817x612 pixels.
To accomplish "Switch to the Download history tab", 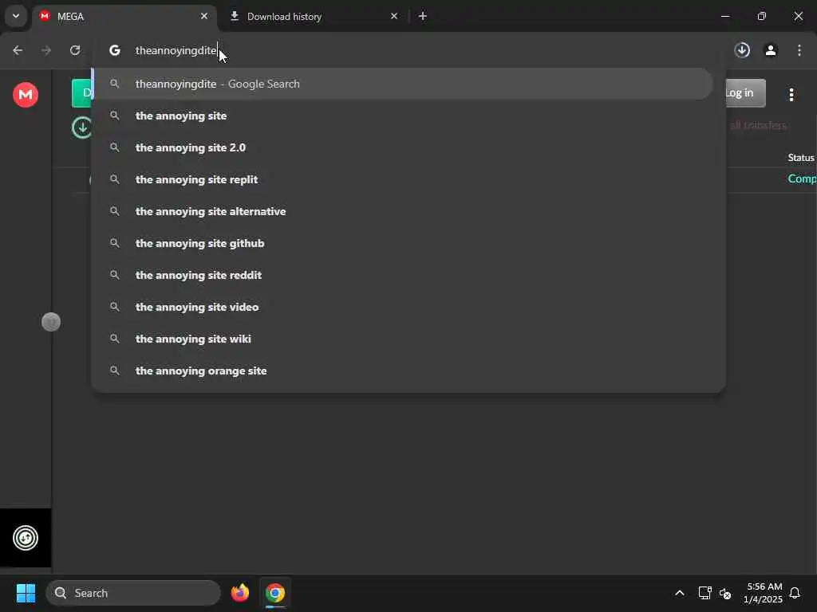I will pos(314,17).
